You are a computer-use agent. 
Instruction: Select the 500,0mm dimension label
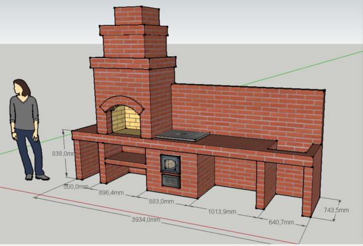click(x=76, y=187)
